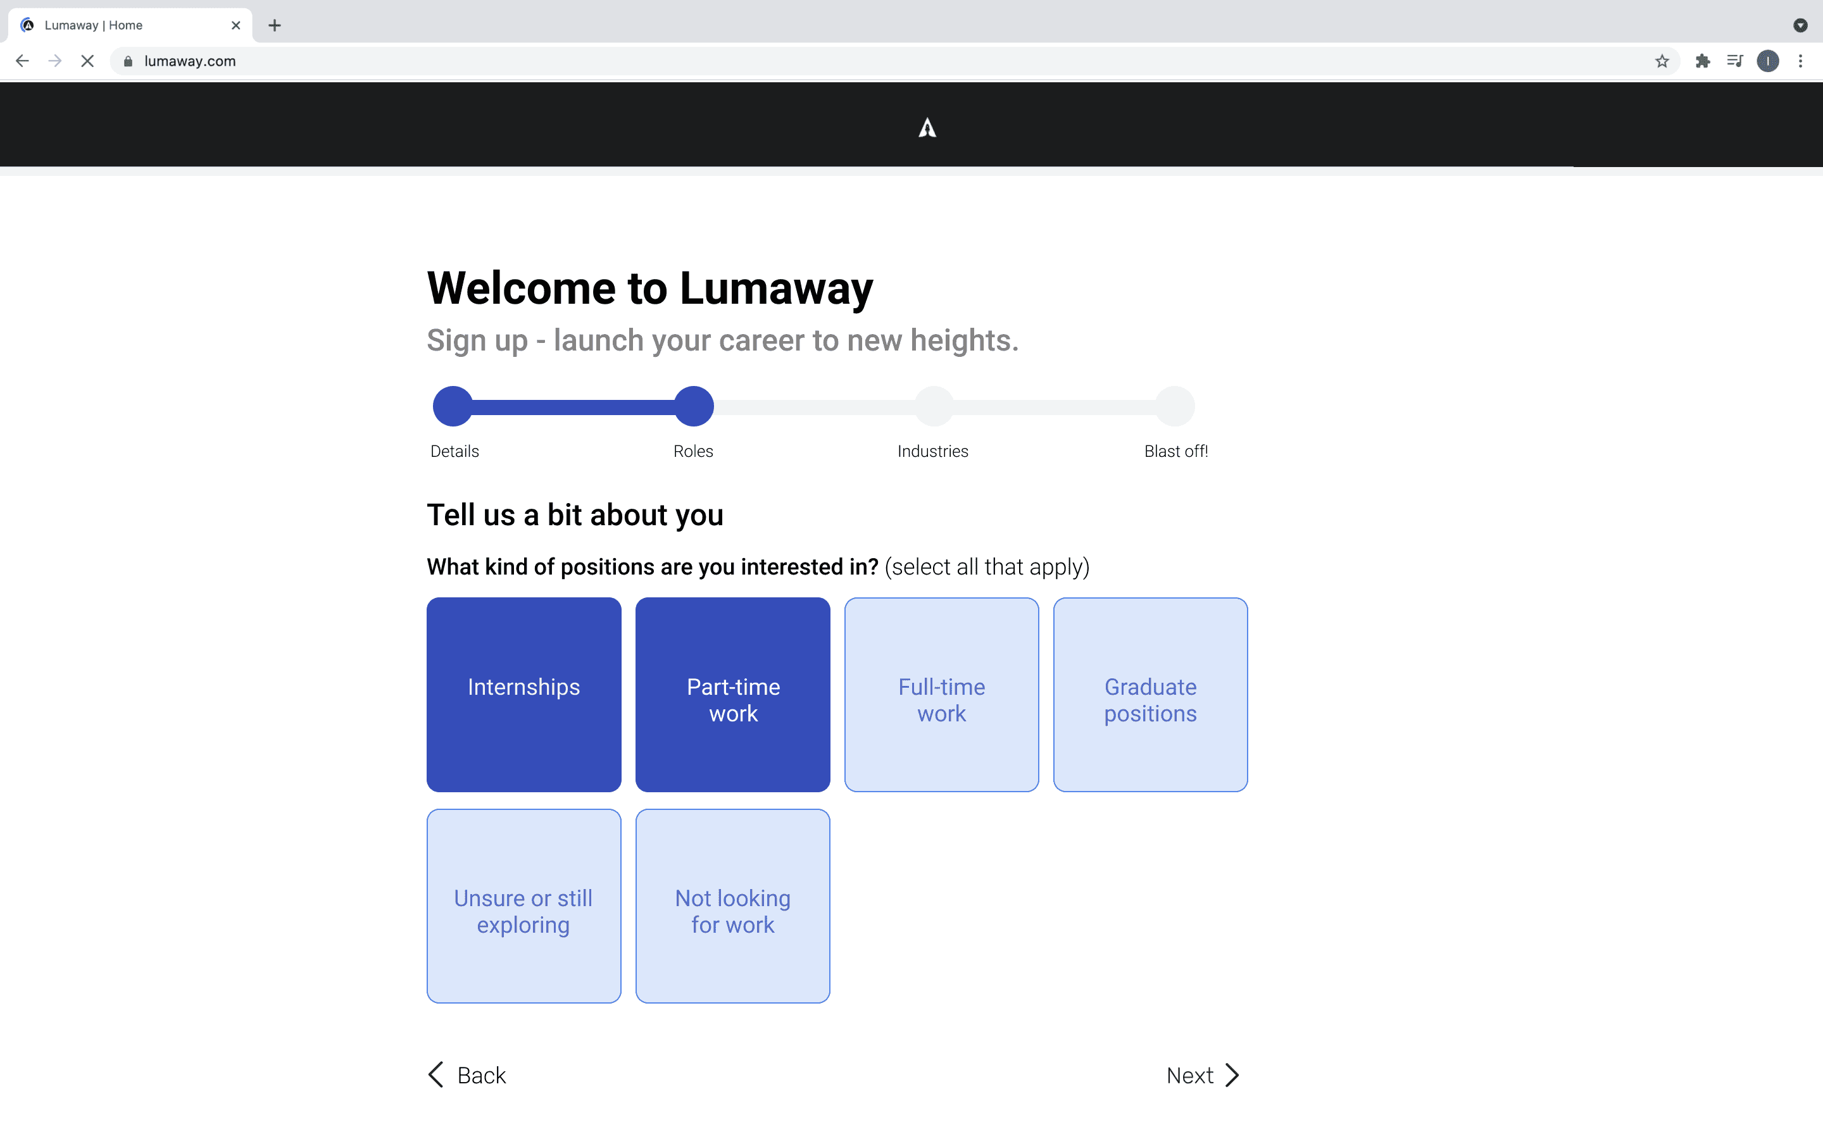
Task: Open the Chrome profile avatar
Action: pos(1768,61)
